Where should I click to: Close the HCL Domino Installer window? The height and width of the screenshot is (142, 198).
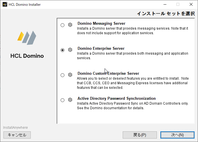[x=191, y=4]
